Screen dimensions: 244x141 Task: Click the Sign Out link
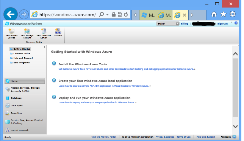coord(222,24)
